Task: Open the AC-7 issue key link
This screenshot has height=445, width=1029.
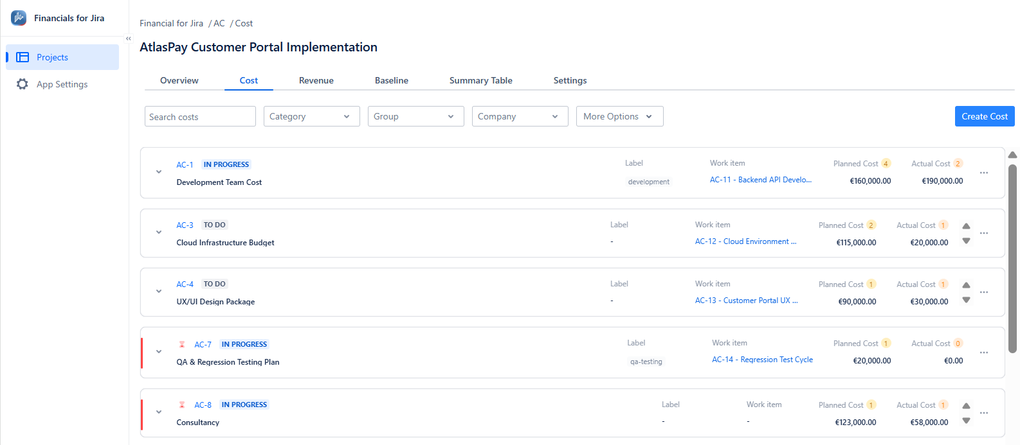Action: click(x=203, y=345)
